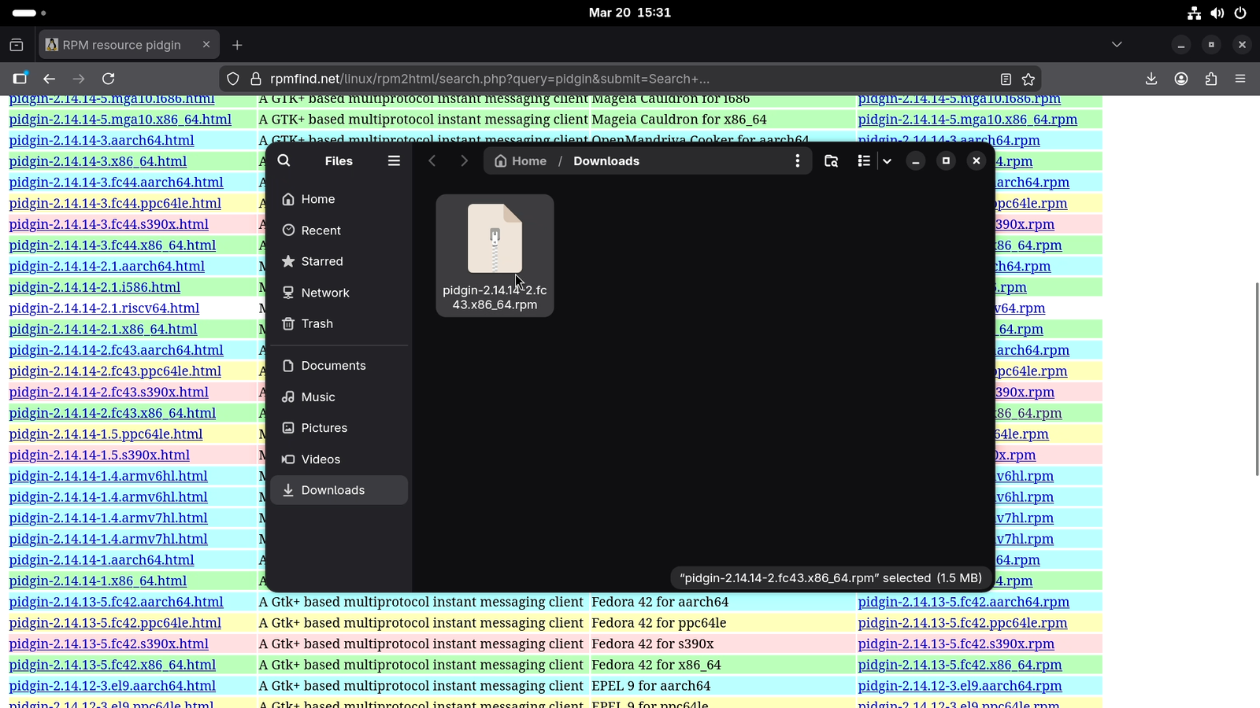This screenshot has width=1260, height=708.
Task: Open the browser downloads panel
Action: click(1151, 79)
